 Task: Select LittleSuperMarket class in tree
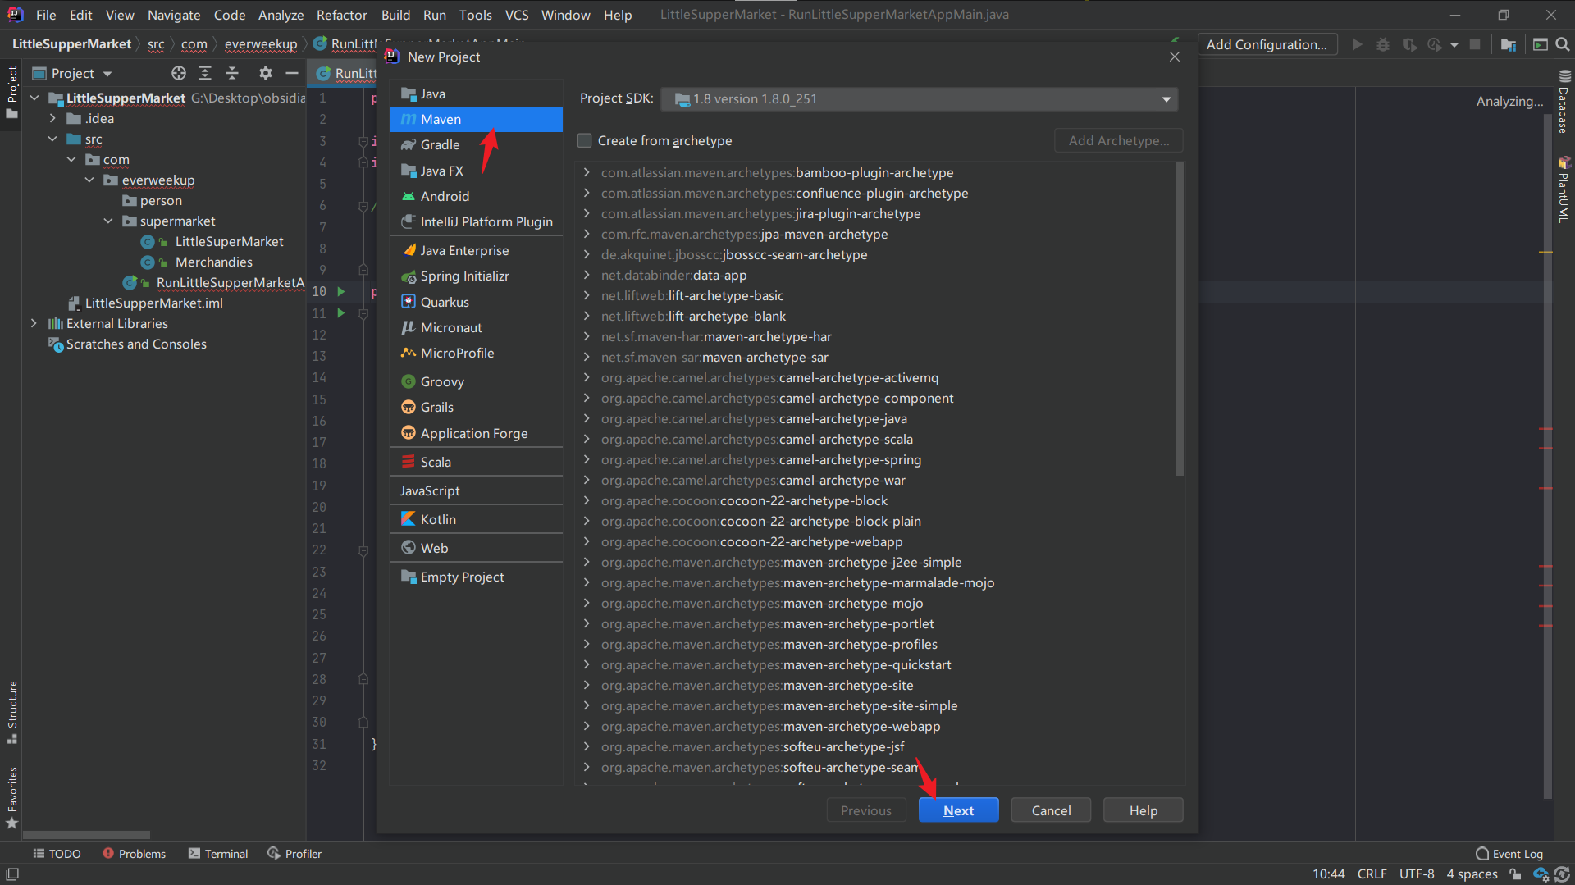229,241
